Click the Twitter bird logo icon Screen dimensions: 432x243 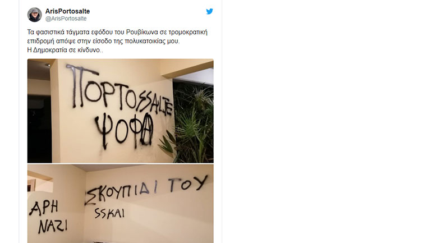click(209, 11)
